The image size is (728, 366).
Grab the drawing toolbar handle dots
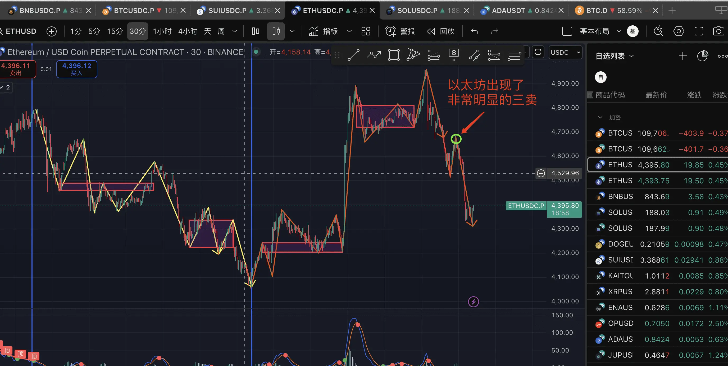pyautogui.click(x=337, y=55)
